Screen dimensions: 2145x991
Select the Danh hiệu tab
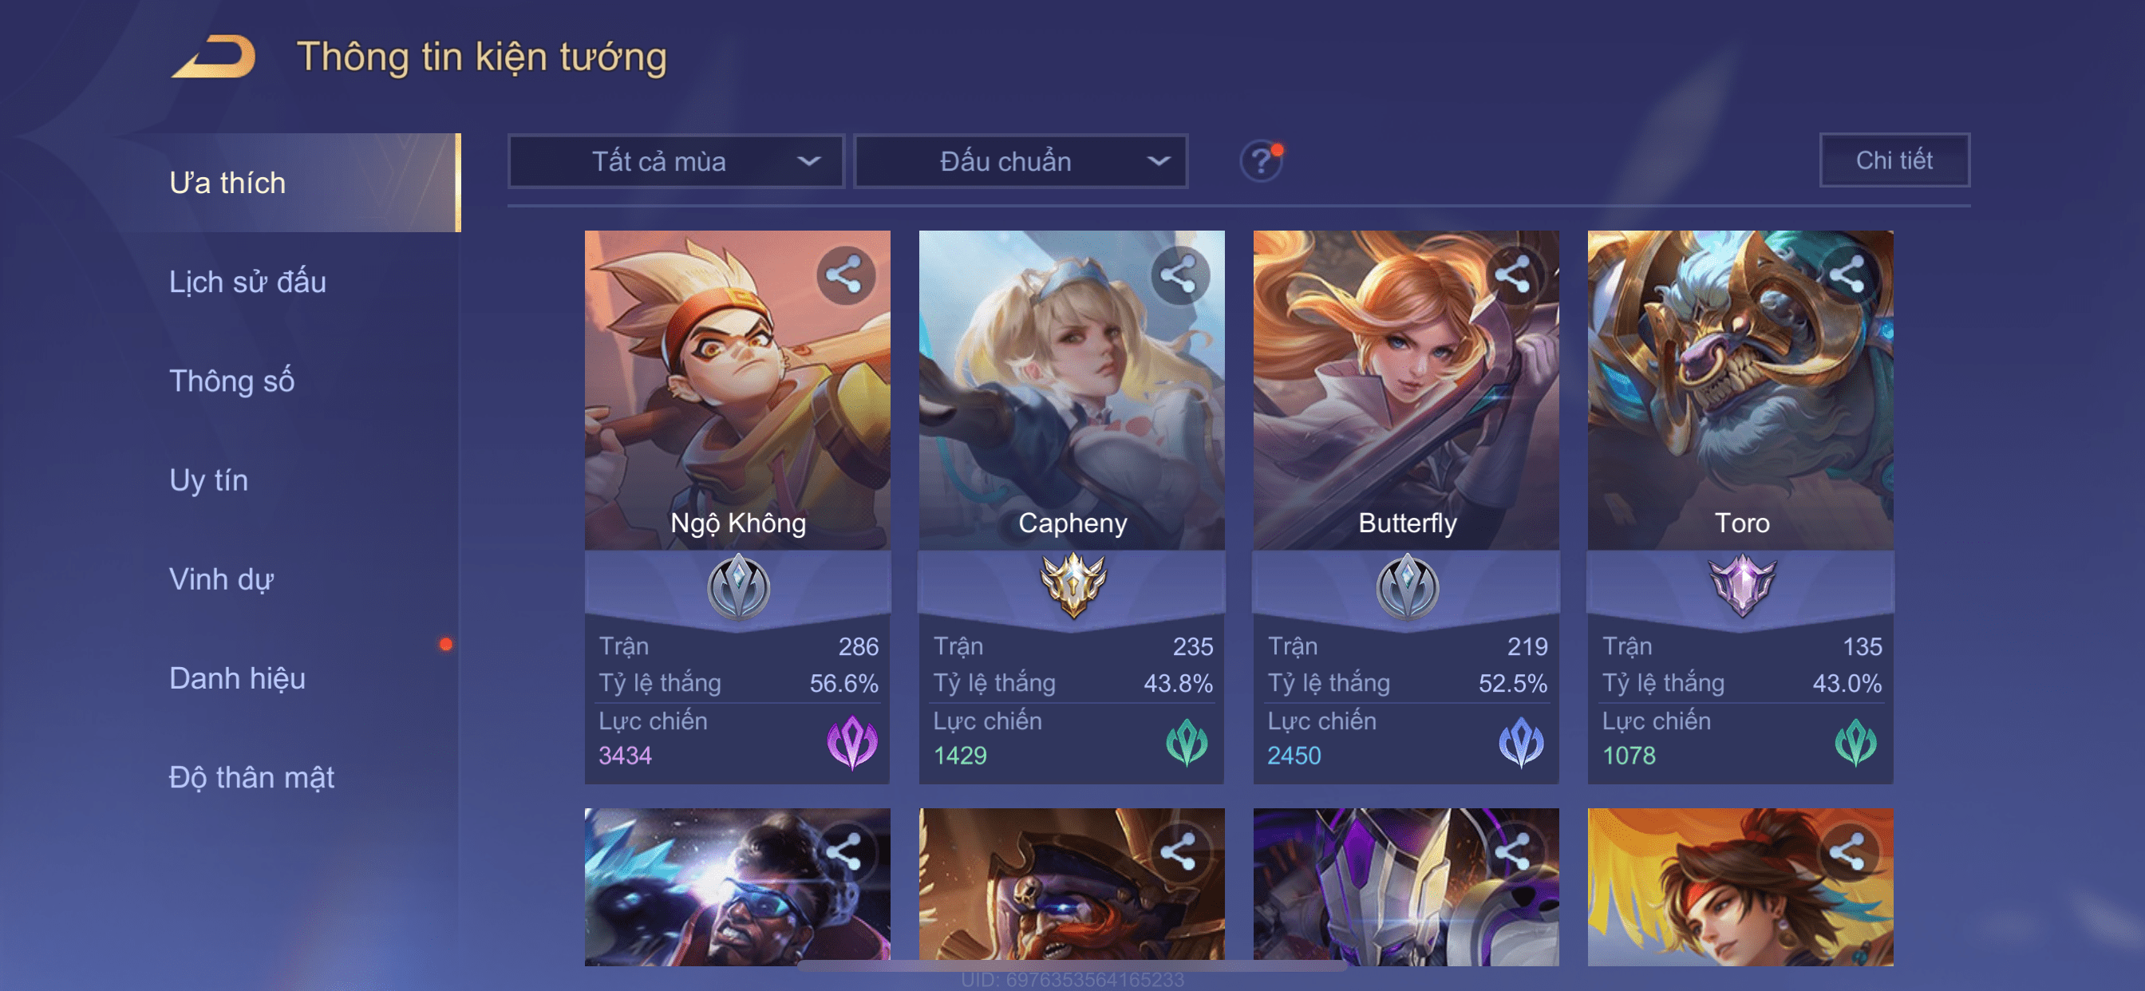tap(237, 678)
